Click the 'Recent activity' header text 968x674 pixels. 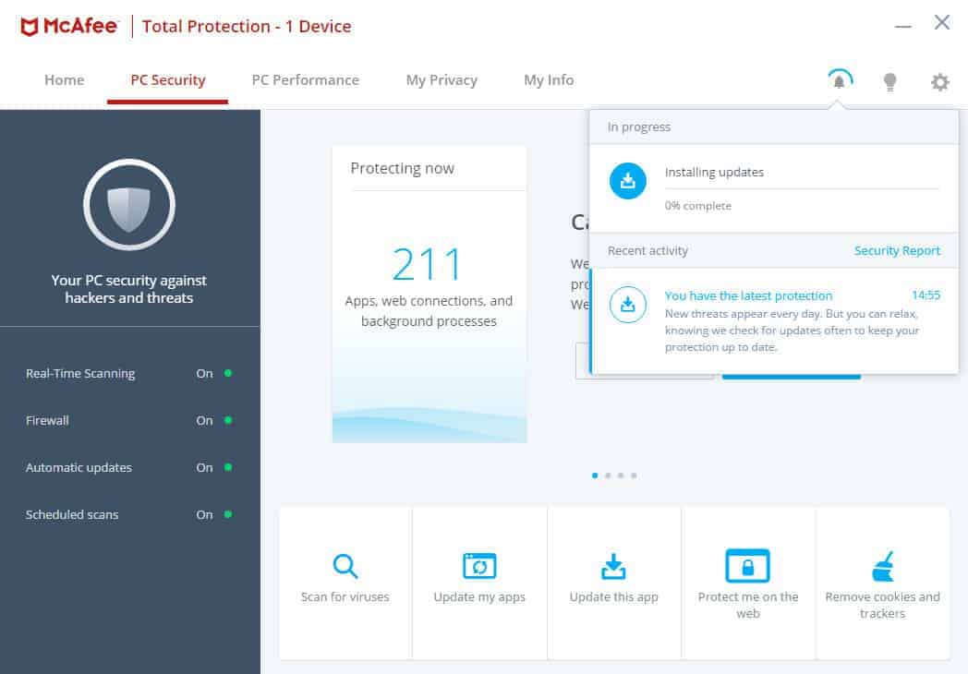[647, 250]
